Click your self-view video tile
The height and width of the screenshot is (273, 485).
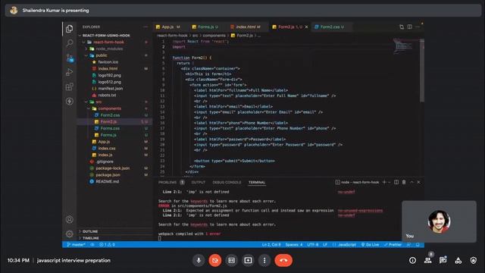tap(439, 221)
